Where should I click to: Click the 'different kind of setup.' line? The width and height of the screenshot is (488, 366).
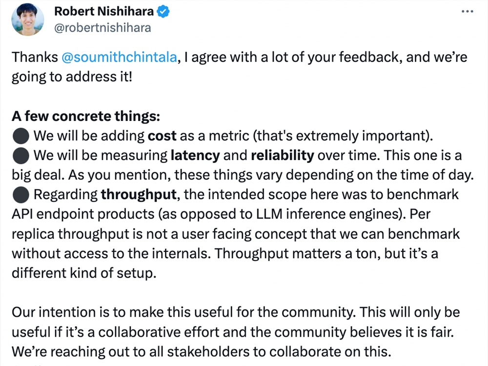(84, 273)
